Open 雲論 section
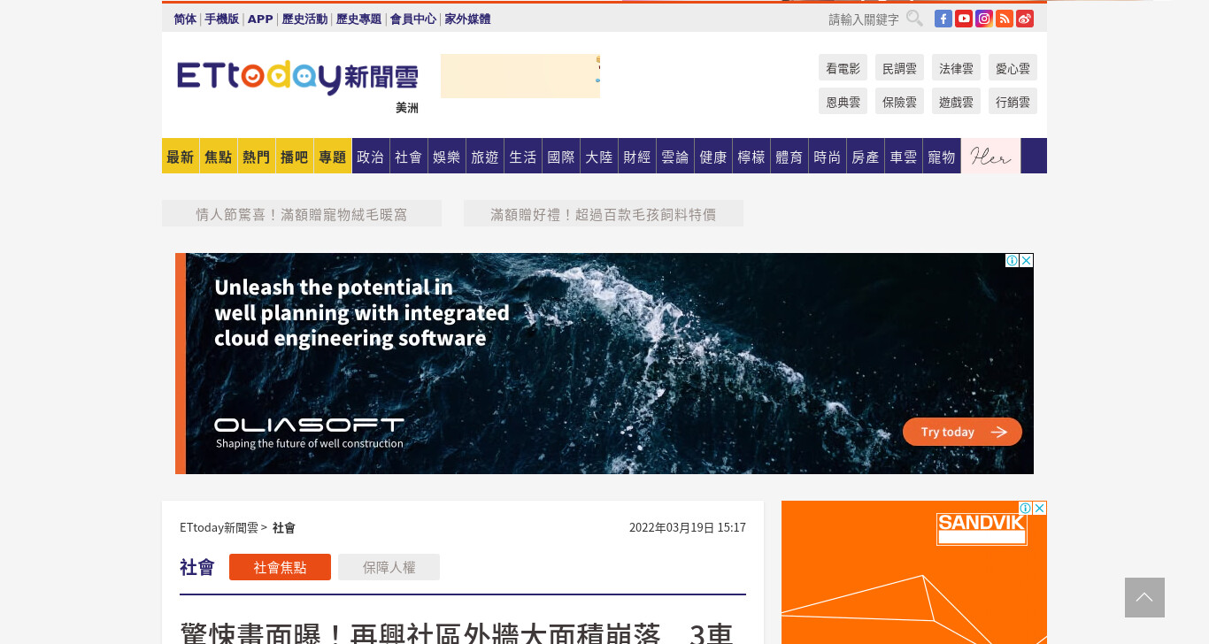1209x644 pixels. pos(675,156)
